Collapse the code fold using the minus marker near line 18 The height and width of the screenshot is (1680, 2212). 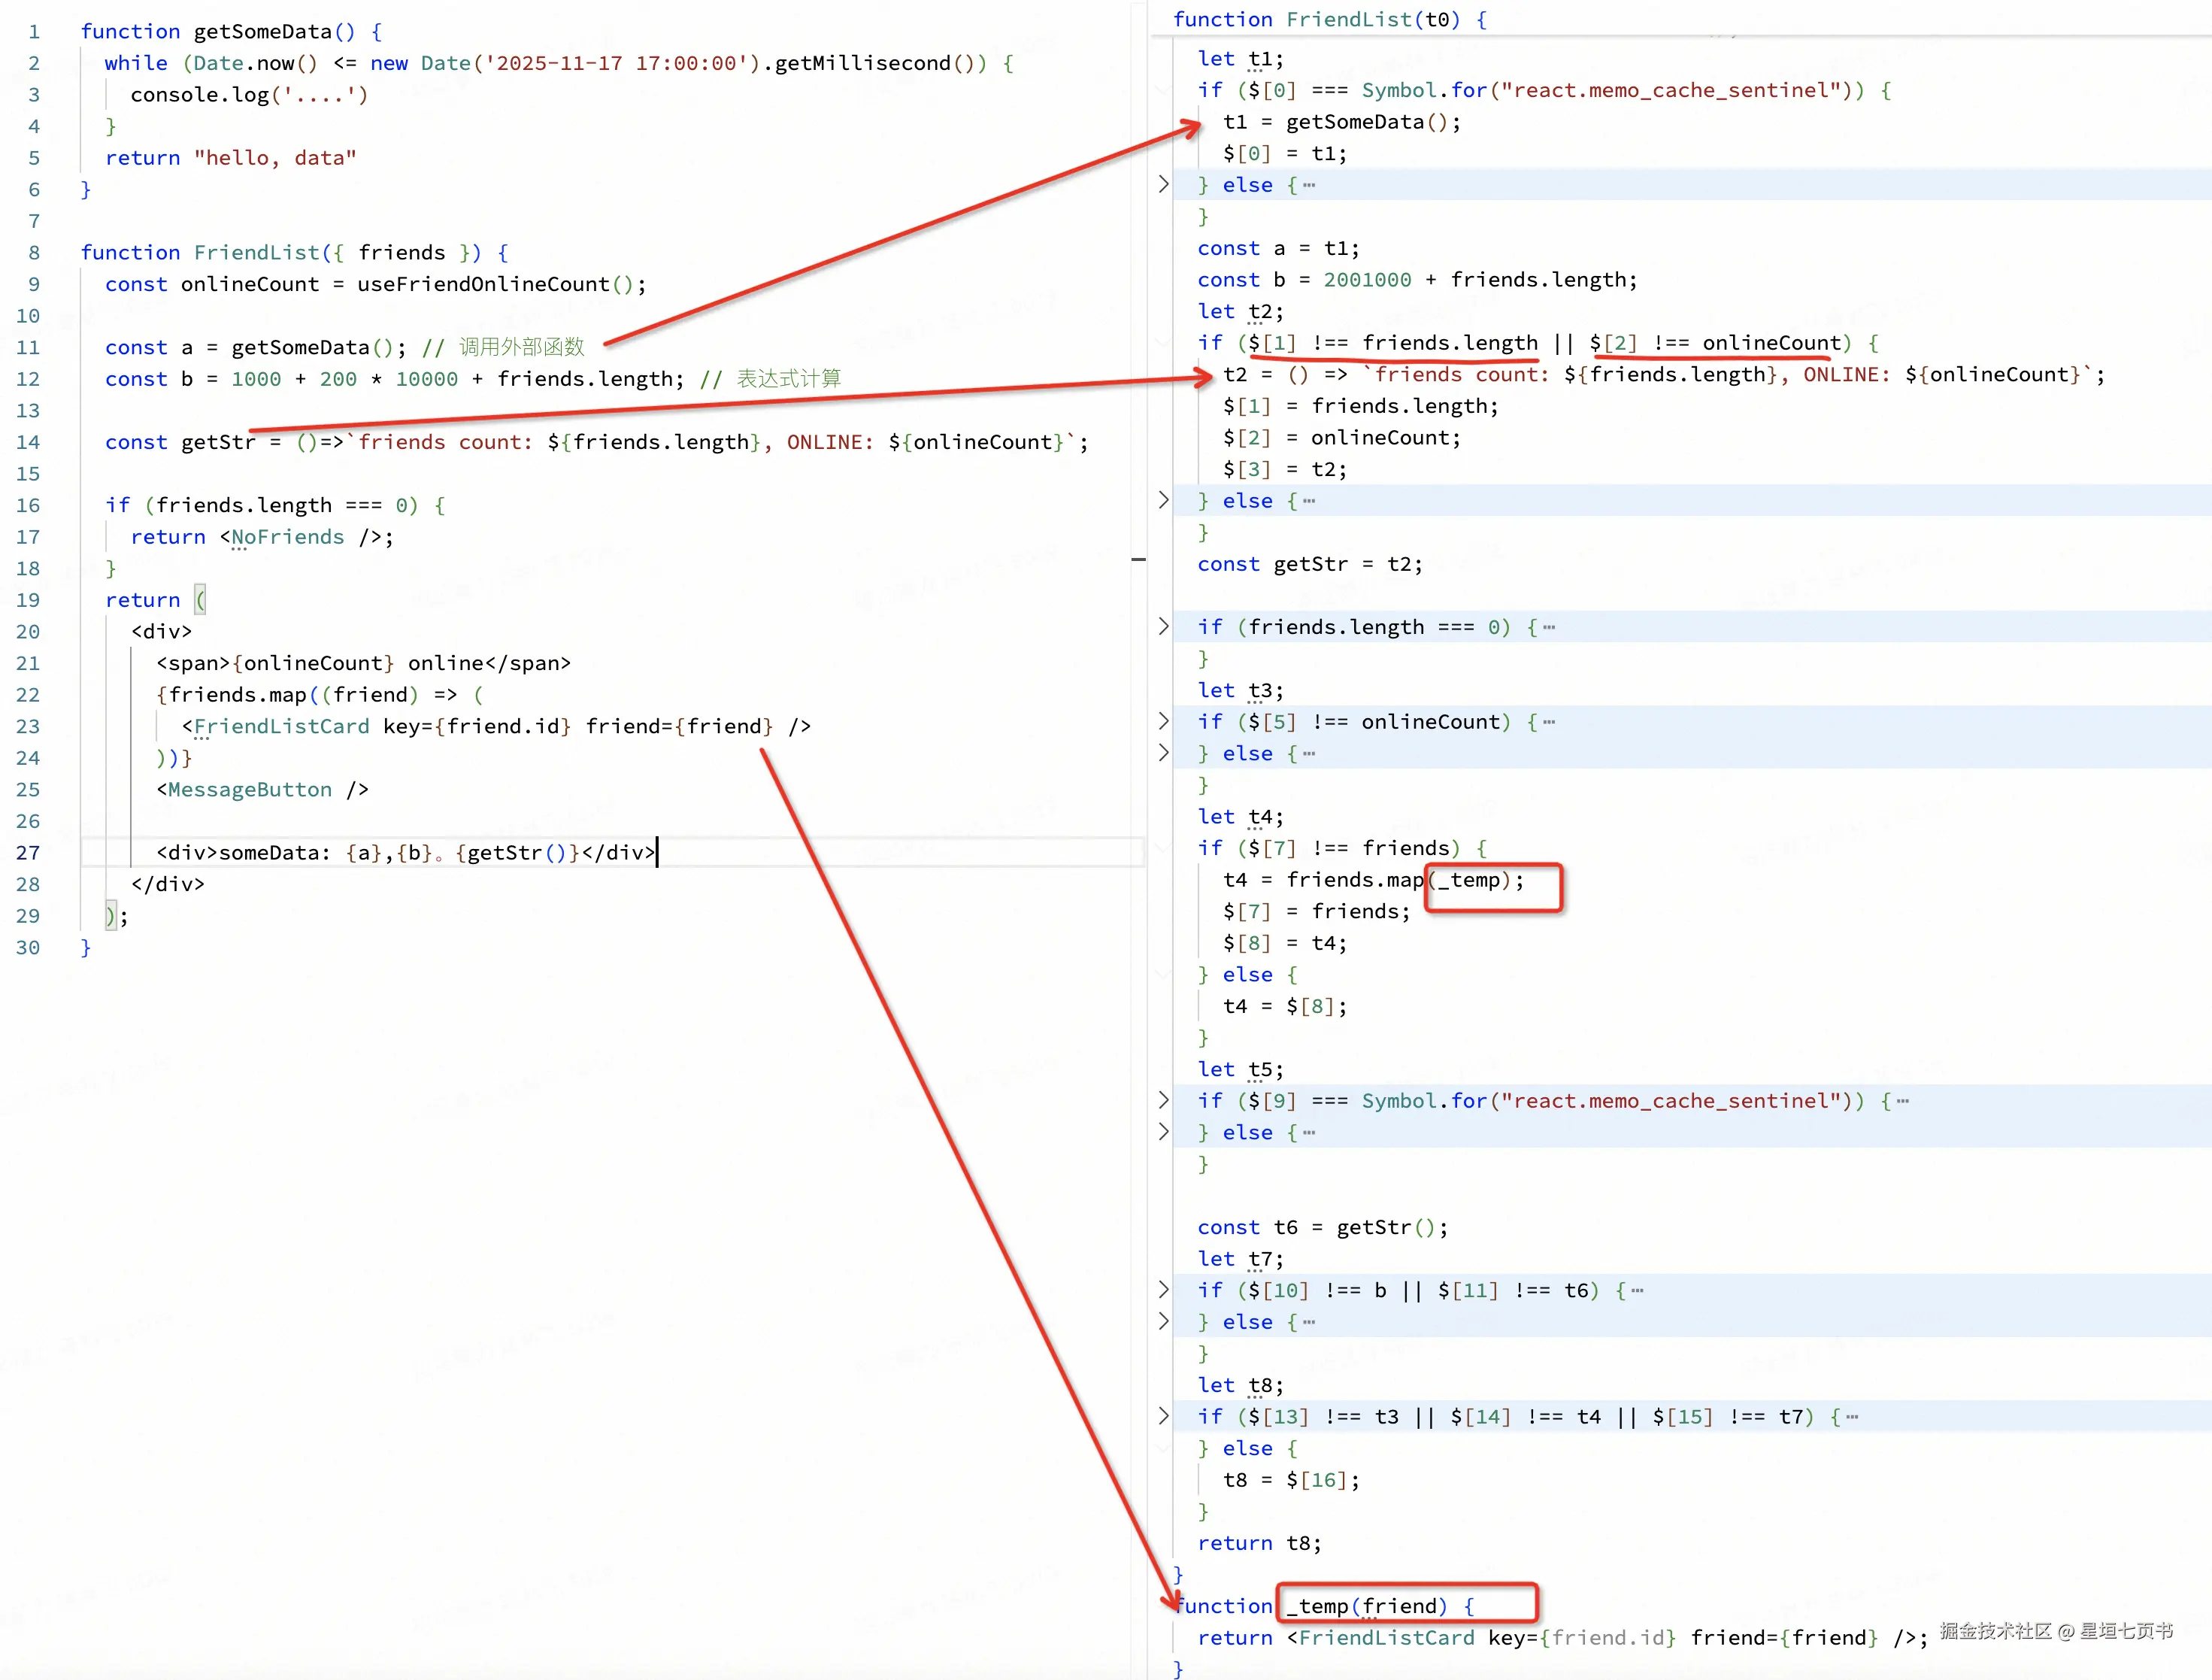[x=1138, y=561]
